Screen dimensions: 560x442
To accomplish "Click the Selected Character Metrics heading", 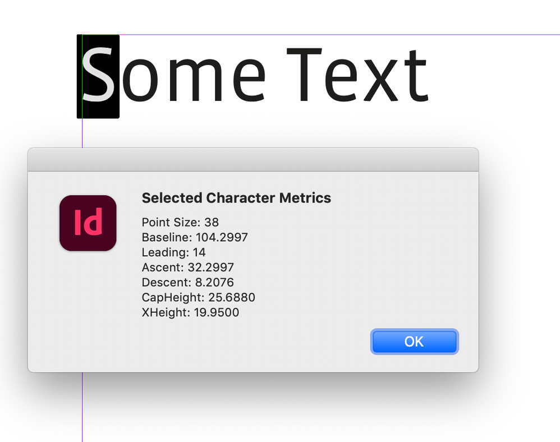I will click(x=236, y=198).
